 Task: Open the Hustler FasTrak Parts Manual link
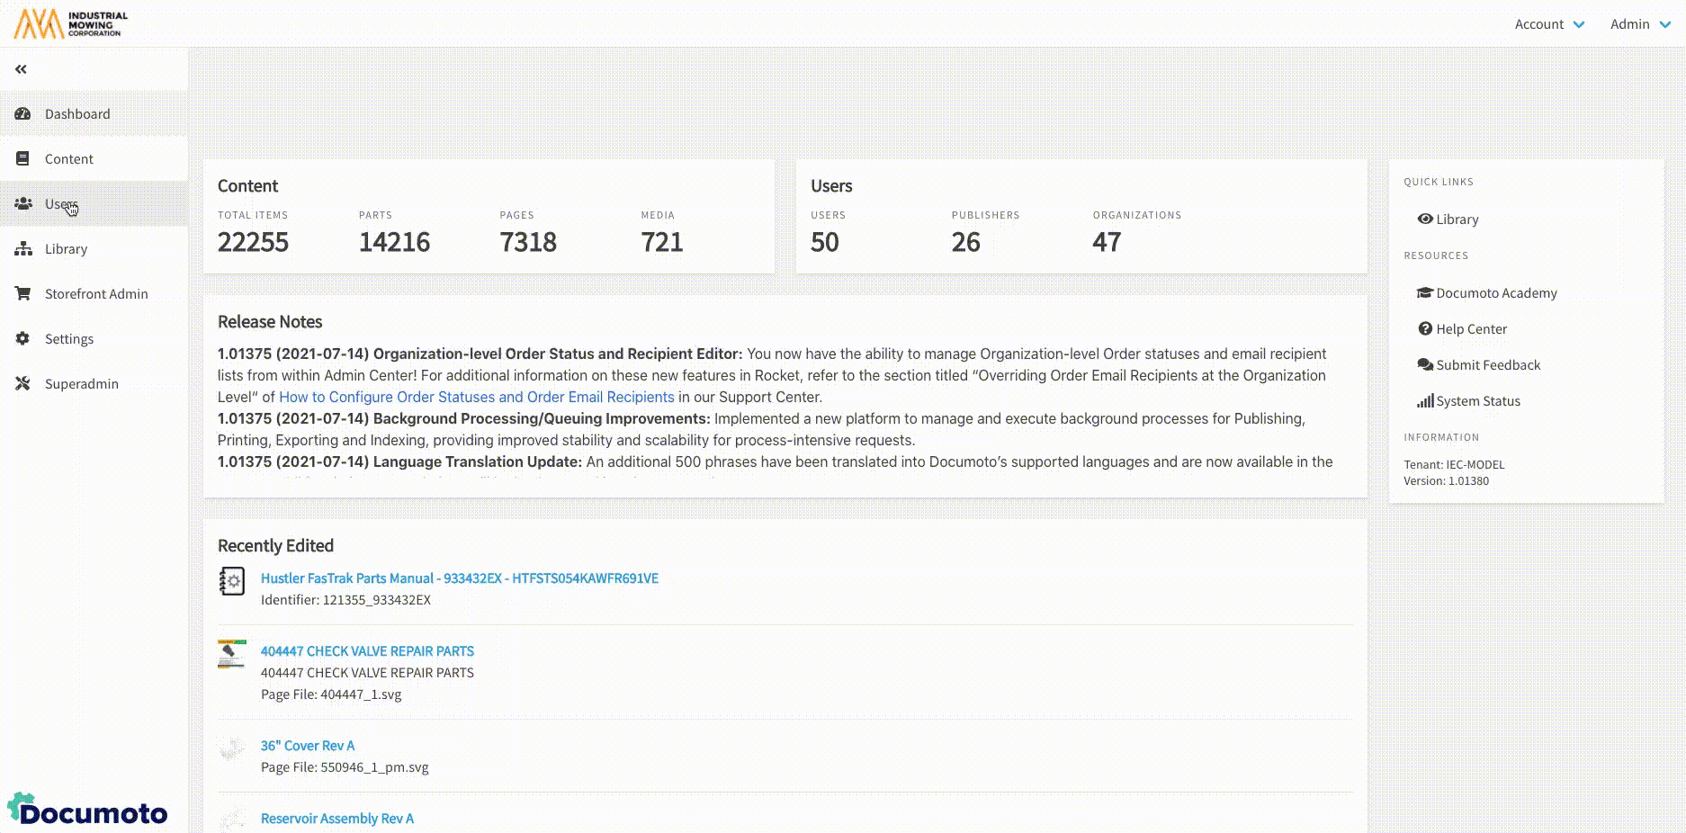pyautogui.click(x=459, y=578)
